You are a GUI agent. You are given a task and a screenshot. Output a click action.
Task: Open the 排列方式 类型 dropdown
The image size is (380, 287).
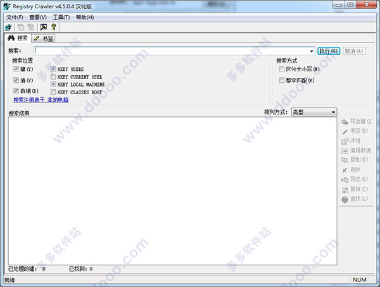314,112
